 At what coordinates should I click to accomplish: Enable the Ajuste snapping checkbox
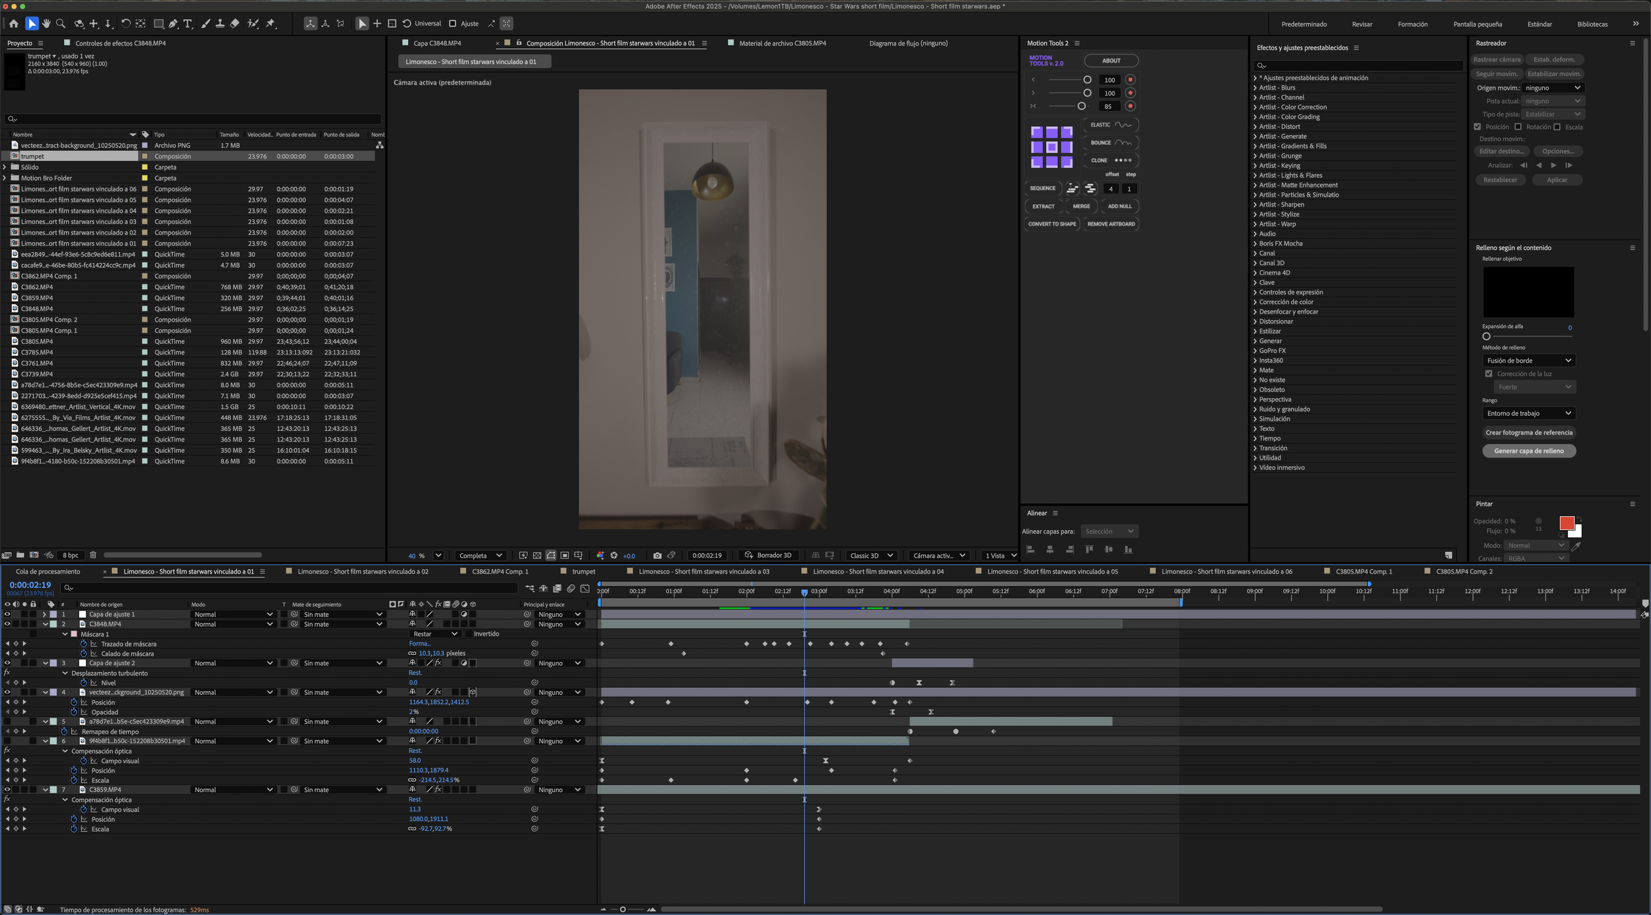tap(453, 24)
